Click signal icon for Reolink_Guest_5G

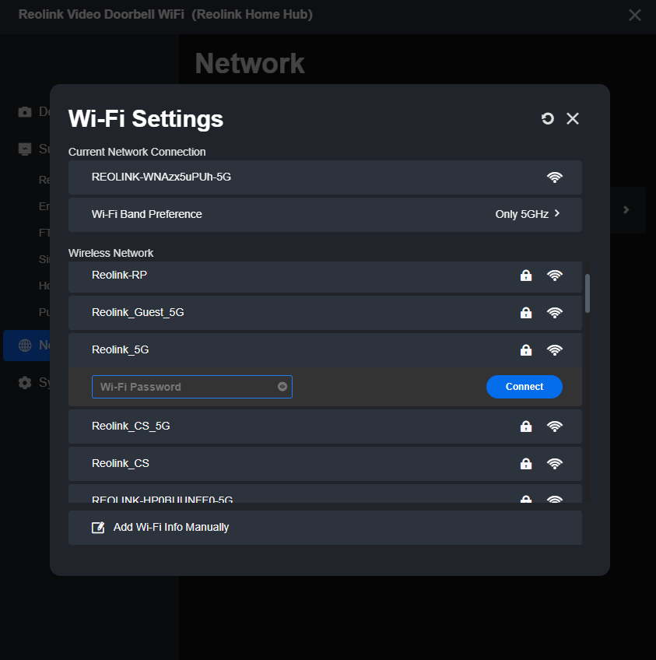555,313
